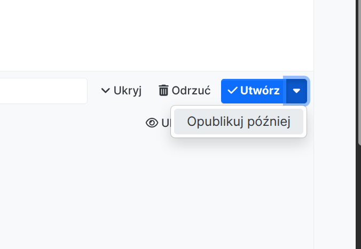Click the Odrzuć text label
This screenshot has height=249, width=361.
tap(191, 91)
